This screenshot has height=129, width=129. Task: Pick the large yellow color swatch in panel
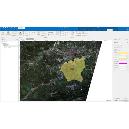tap(123, 53)
